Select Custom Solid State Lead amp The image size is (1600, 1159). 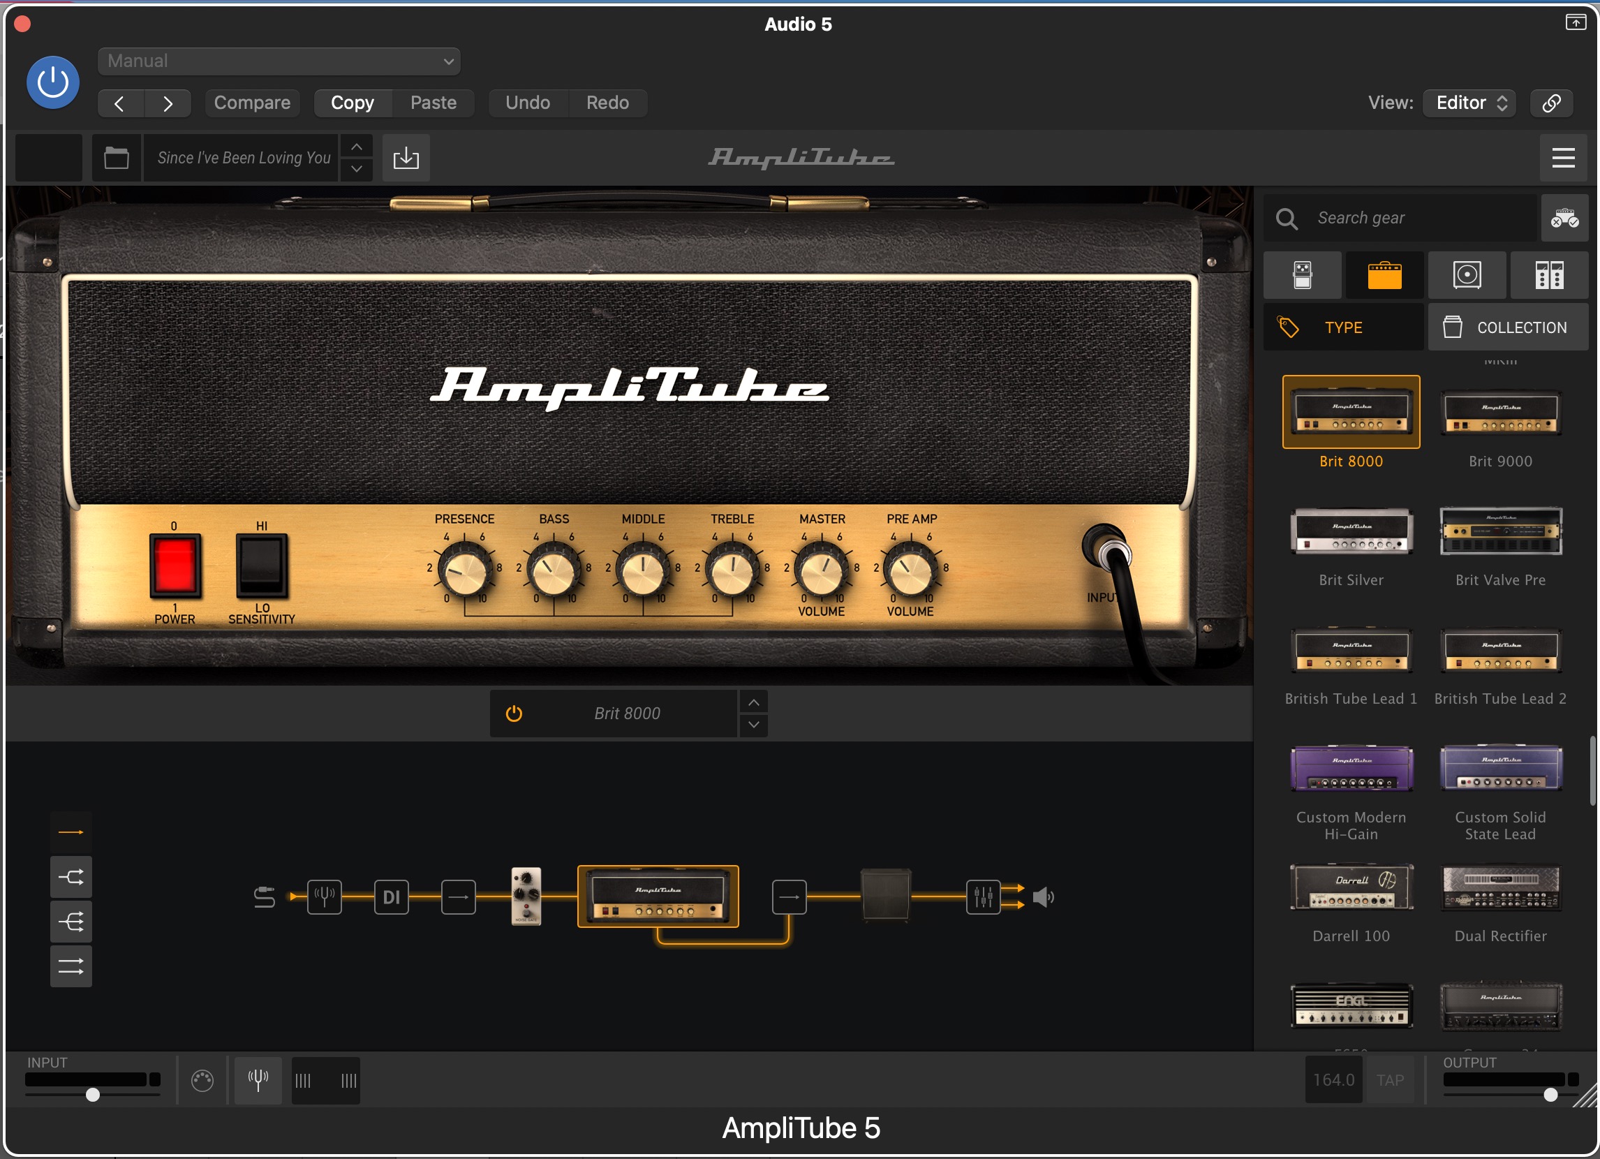pos(1499,768)
